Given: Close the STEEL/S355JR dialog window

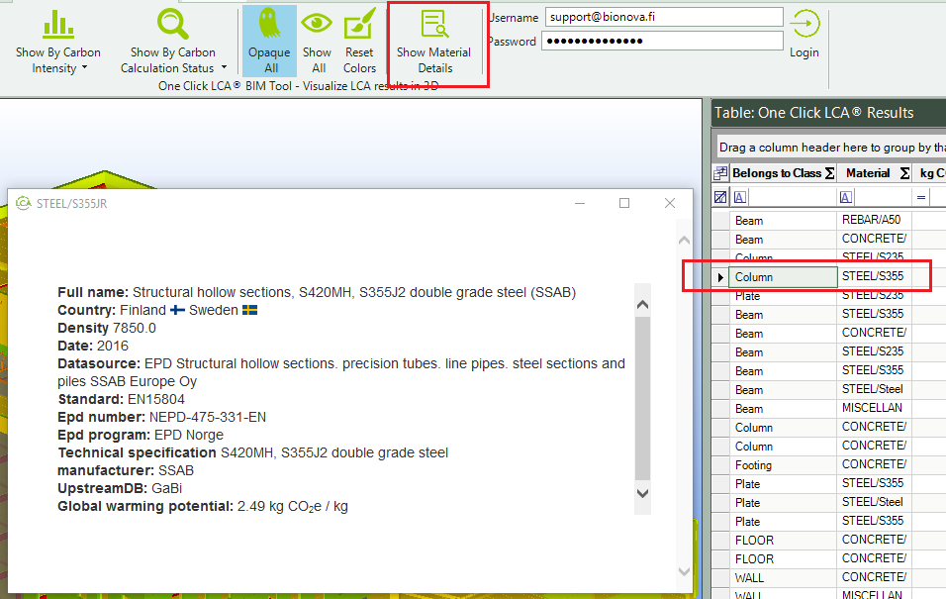Looking at the screenshot, I should (670, 203).
